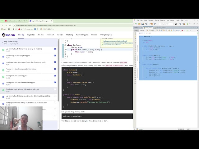Click shift line right icon in editor toolbar

[x=179, y=30]
